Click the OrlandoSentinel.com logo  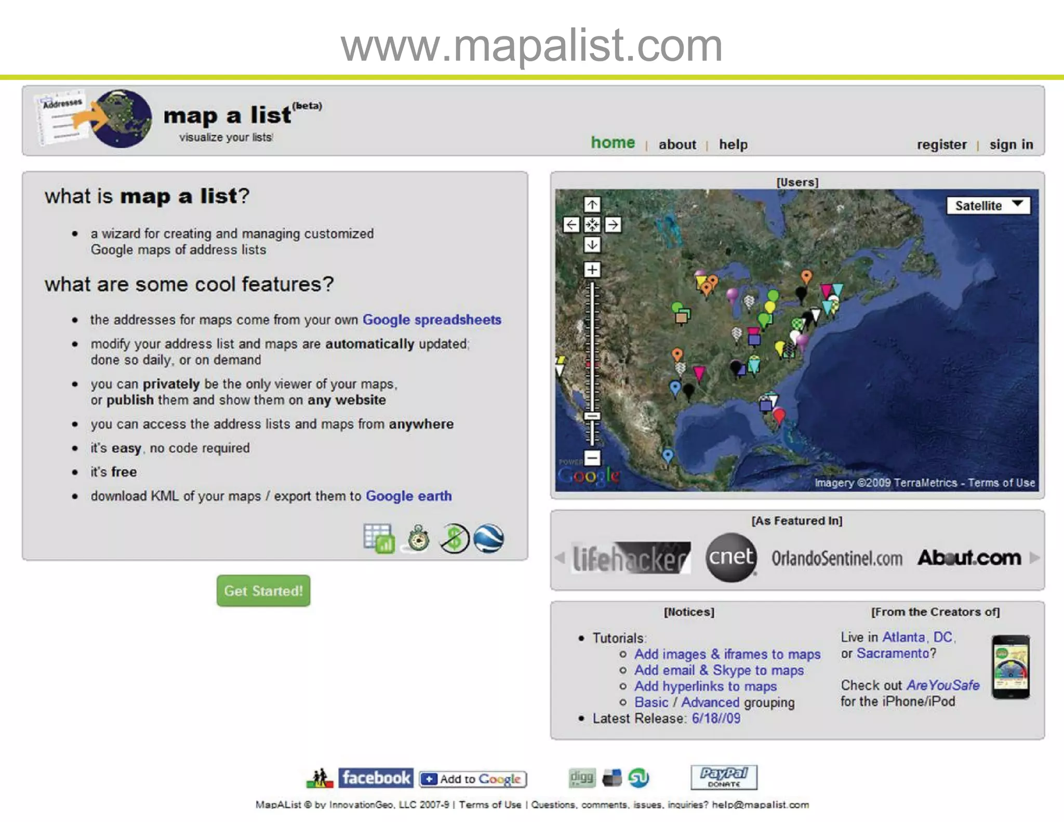click(x=837, y=559)
